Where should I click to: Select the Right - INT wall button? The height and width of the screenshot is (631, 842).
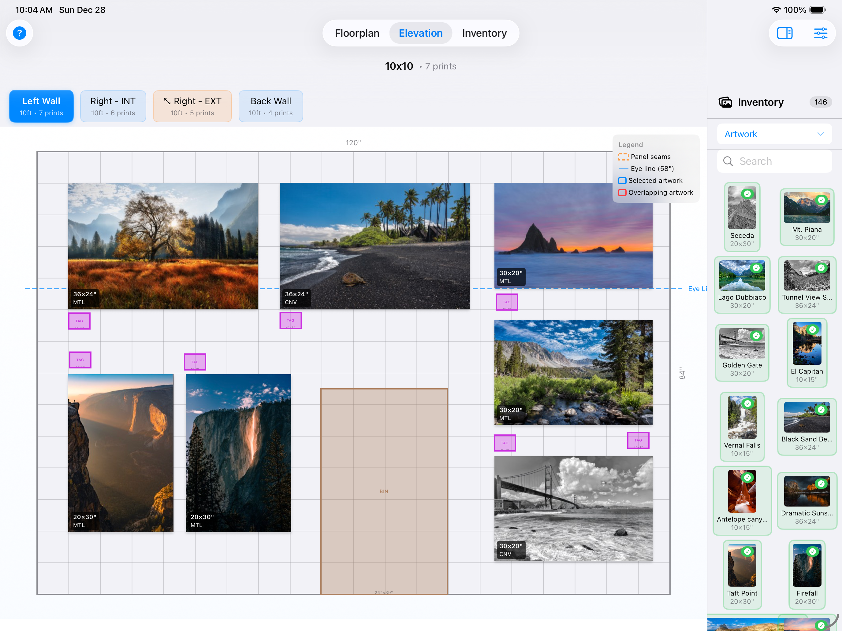pos(113,106)
